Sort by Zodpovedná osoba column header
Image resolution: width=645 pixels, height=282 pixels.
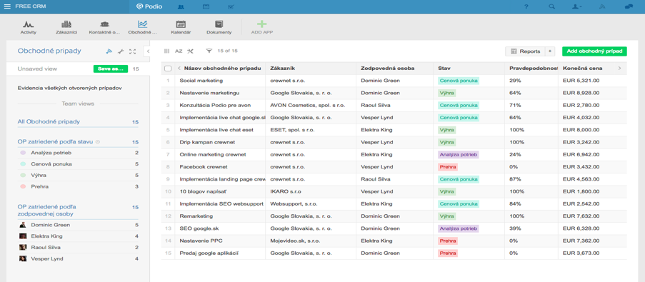pyautogui.click(x=387, y=69)
